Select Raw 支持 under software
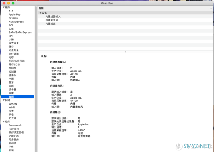 (x=14, y=129)
